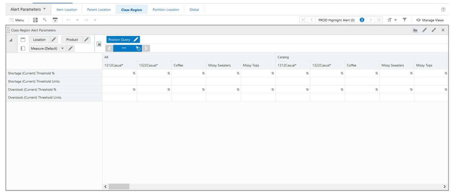Open Manage Views

pos(430,20)
